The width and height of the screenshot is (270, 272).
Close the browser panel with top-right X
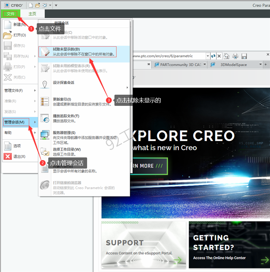268,55
